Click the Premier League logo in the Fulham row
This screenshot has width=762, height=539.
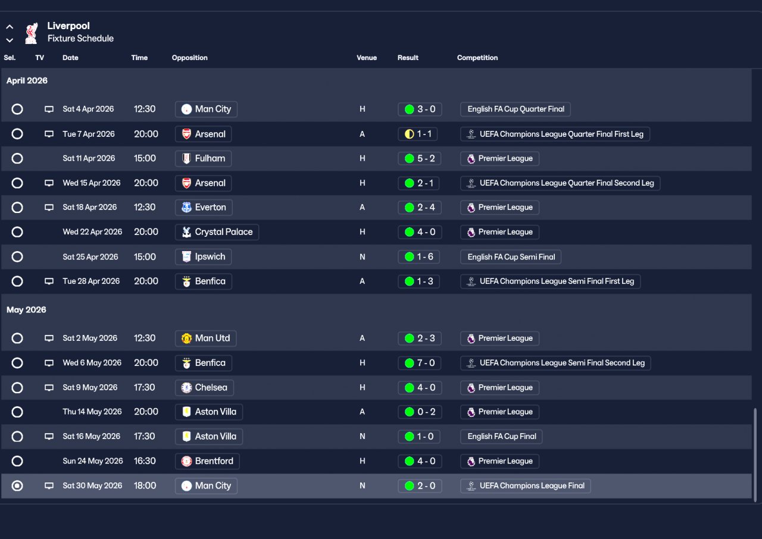(471, 159)
